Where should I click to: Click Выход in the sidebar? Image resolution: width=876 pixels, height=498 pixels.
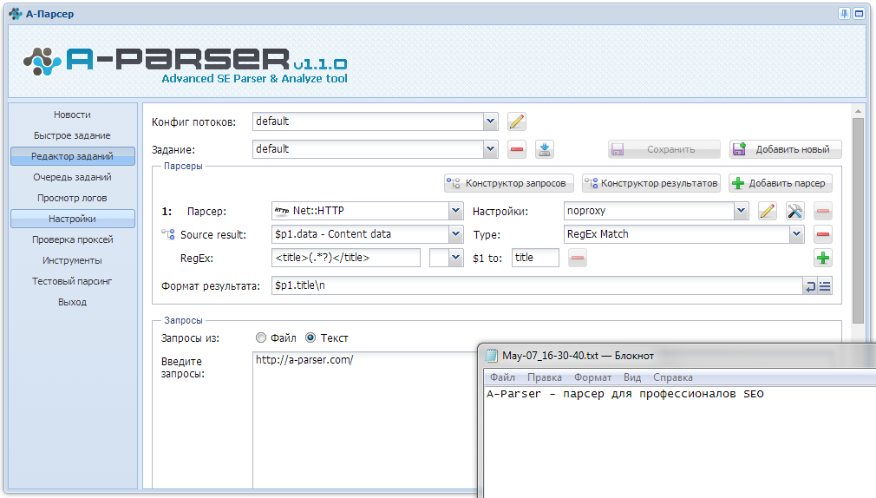72,302
